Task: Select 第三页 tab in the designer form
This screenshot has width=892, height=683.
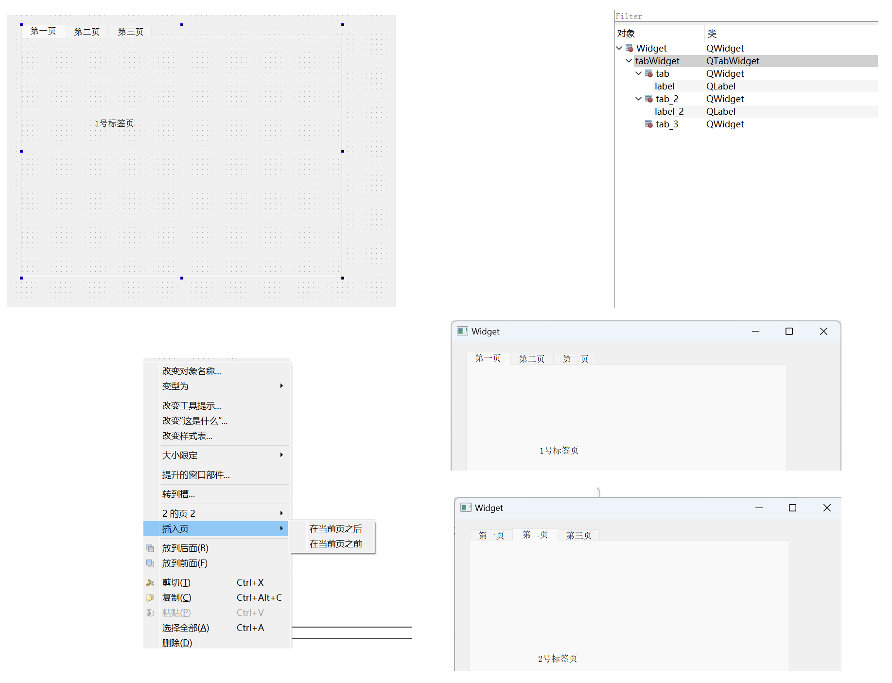Action: click(x=131, y=32)
